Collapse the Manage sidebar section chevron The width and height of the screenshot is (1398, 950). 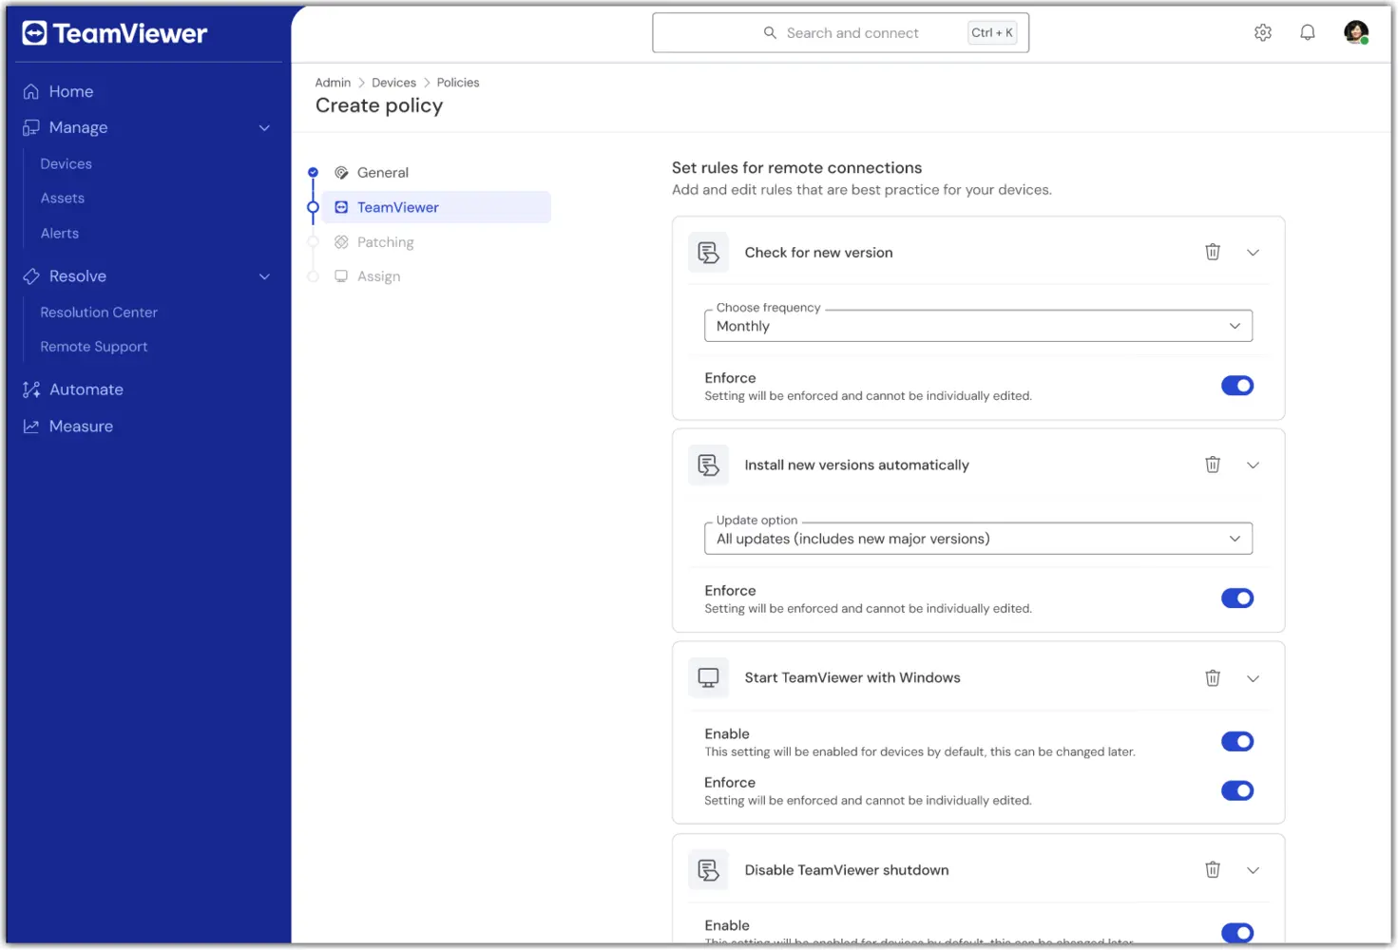pyautogui.click(x=264, y=127)
